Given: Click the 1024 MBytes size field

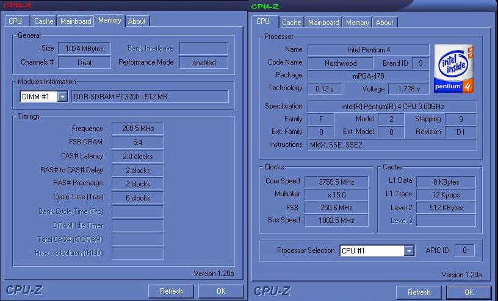Looking at the screenshot, I should (84, 49).
